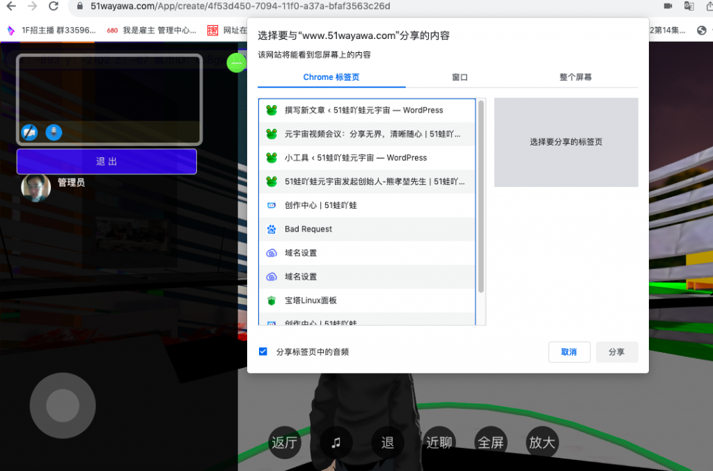Click the paw icon beside Bad Request
Viewport: 713px width, 471px height.
272,229
